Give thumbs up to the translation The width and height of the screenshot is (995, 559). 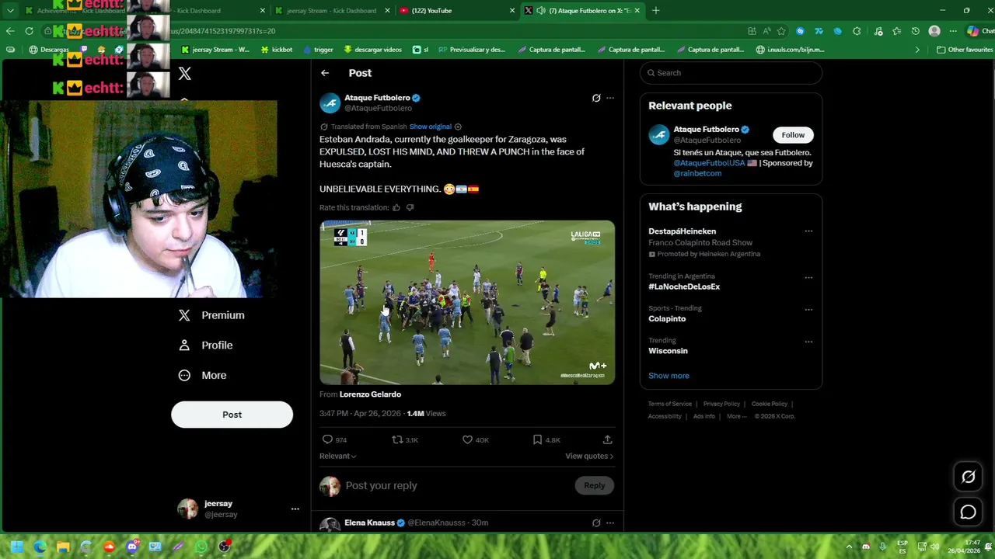[396, 208]
